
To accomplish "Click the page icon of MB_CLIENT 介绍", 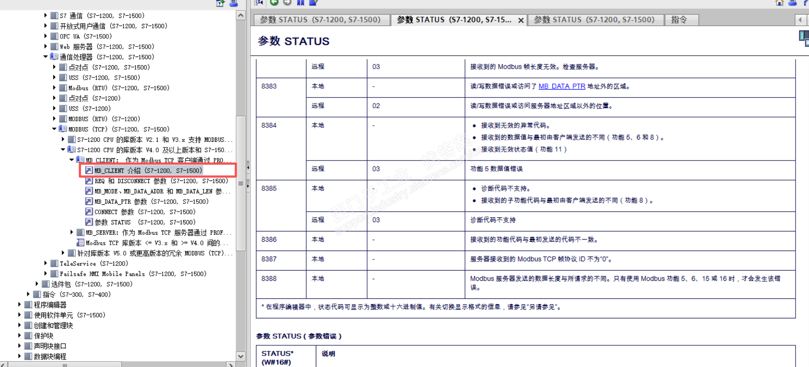I will coord(89,170).
